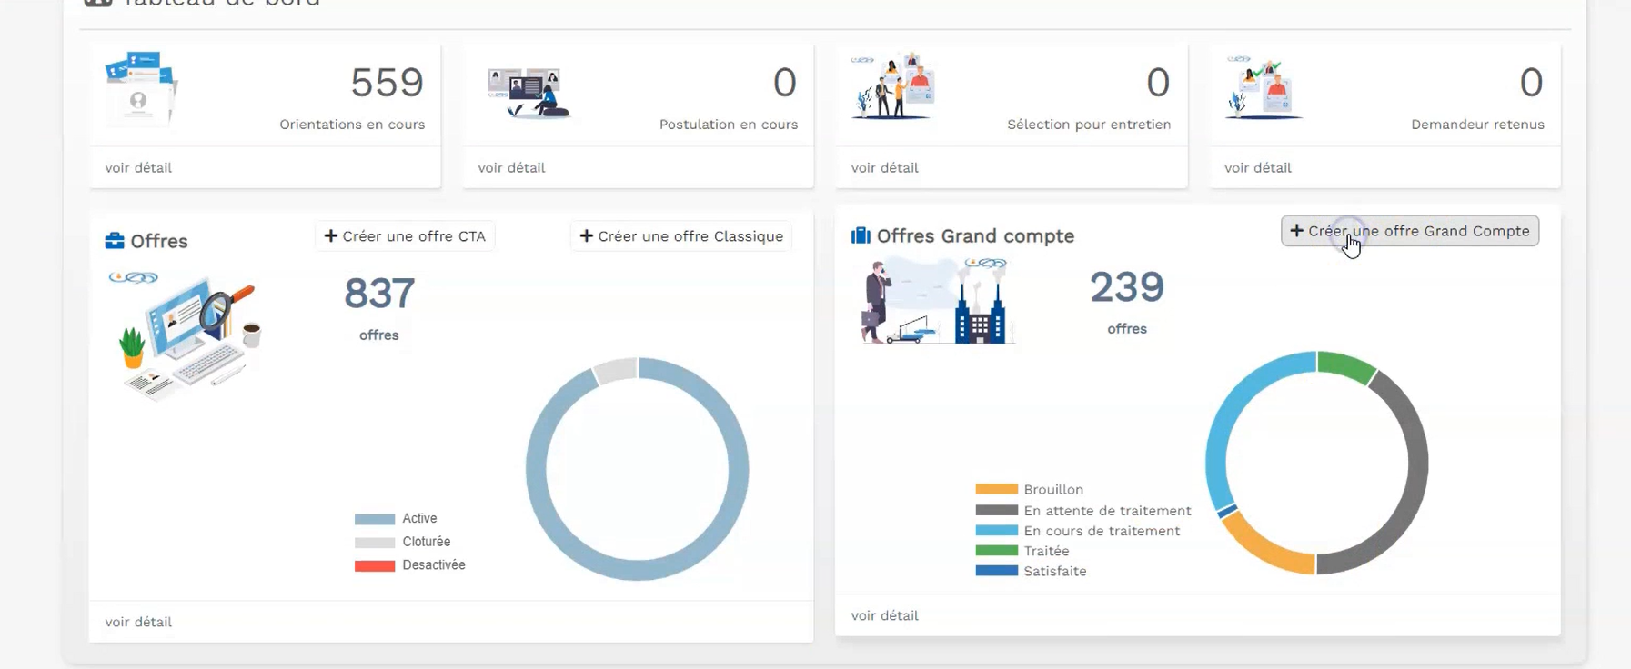Open voir détail under Postulation en cours
This screenshot has width=1631, height=669.
(511, 167)
